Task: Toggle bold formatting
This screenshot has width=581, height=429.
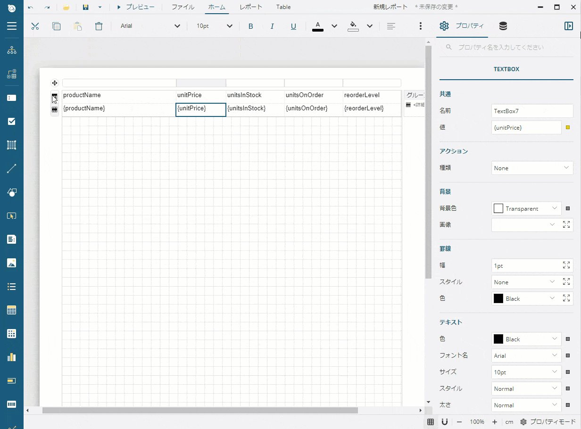Action: click(251, 26)
